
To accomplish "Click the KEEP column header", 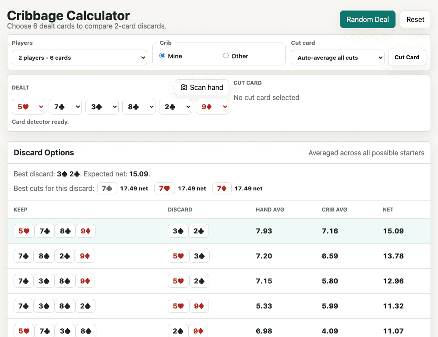I will (x=21, y=210).
